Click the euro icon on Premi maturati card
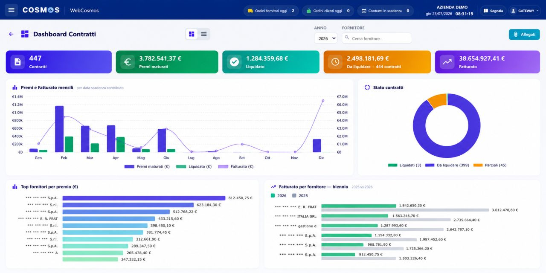546x273 pixels. (x=127, y=62)
